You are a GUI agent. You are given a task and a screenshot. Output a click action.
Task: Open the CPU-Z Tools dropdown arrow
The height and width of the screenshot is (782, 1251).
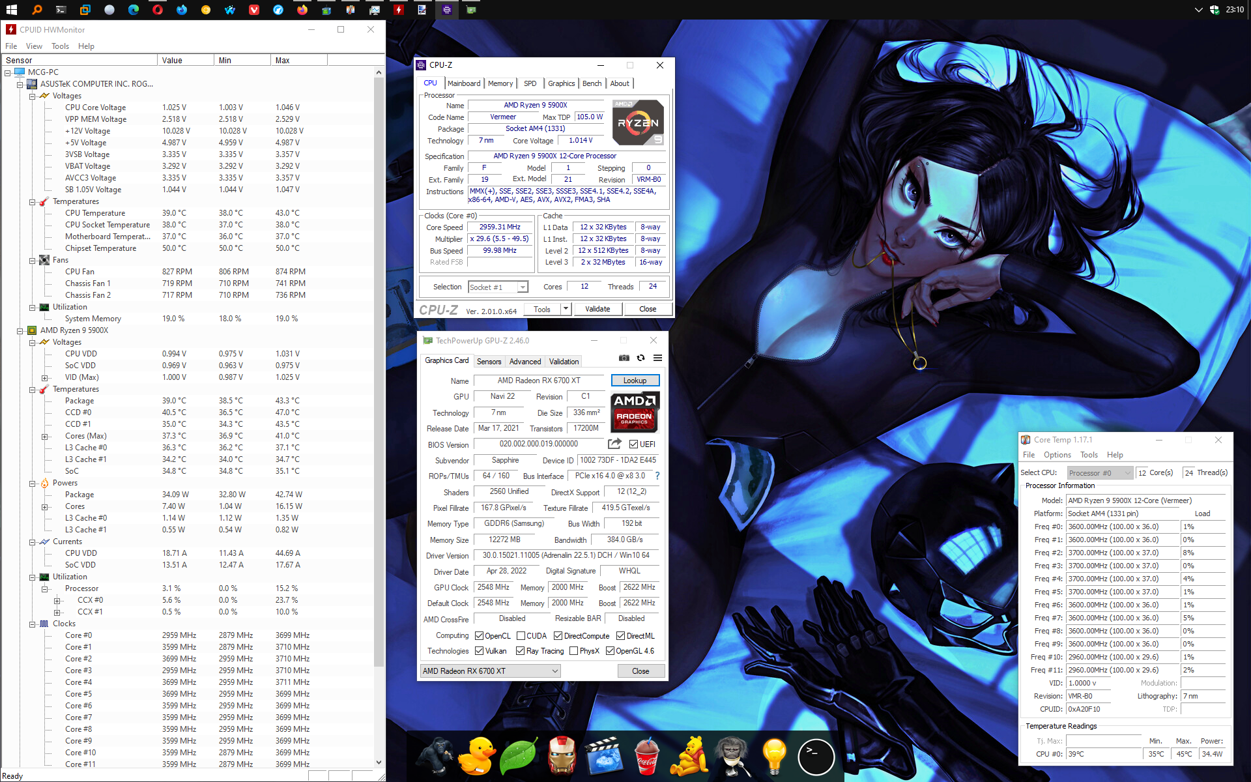pyautogui.click(x=566, y=309)
